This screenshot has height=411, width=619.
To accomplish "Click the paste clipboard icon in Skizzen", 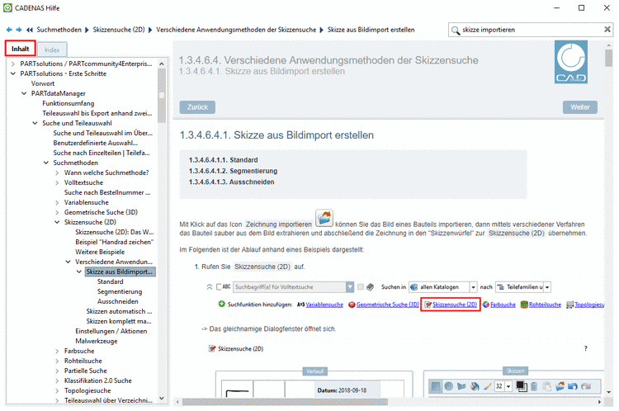I will click(546, 386).
